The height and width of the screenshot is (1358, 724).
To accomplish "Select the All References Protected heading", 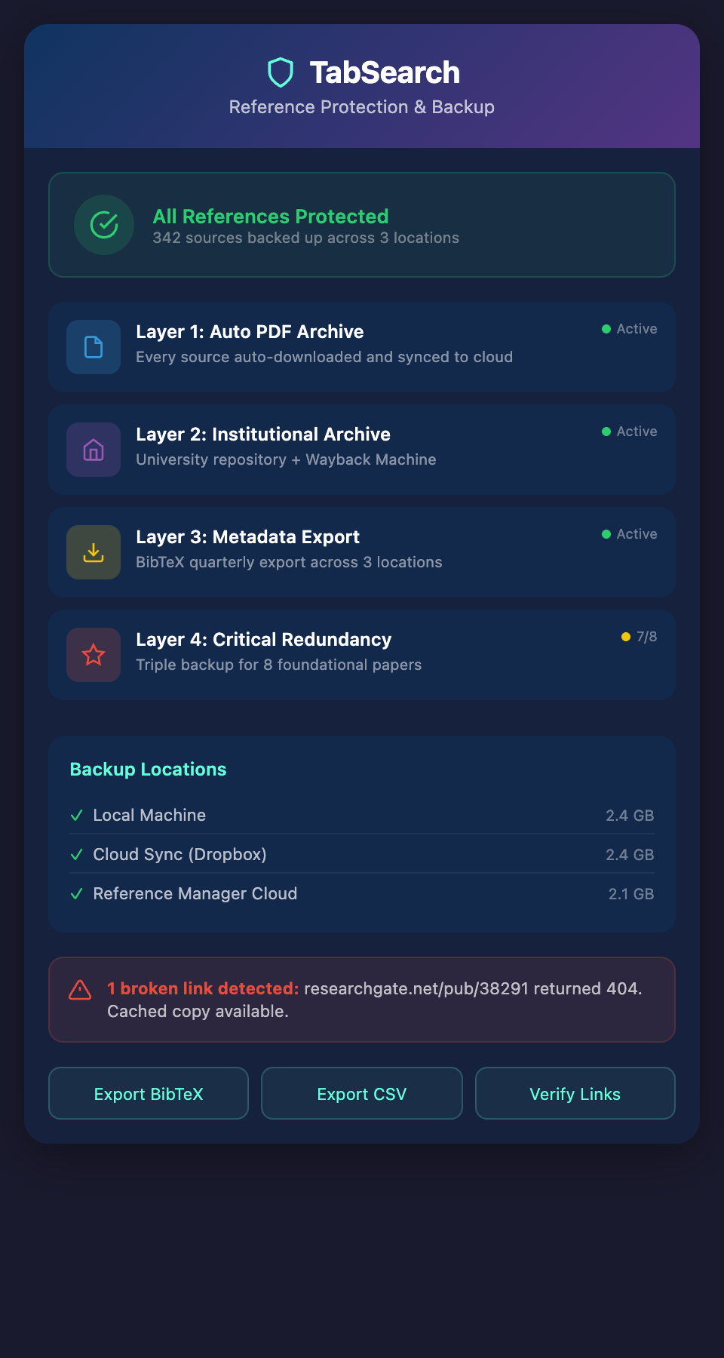I will tap(271, 217).
